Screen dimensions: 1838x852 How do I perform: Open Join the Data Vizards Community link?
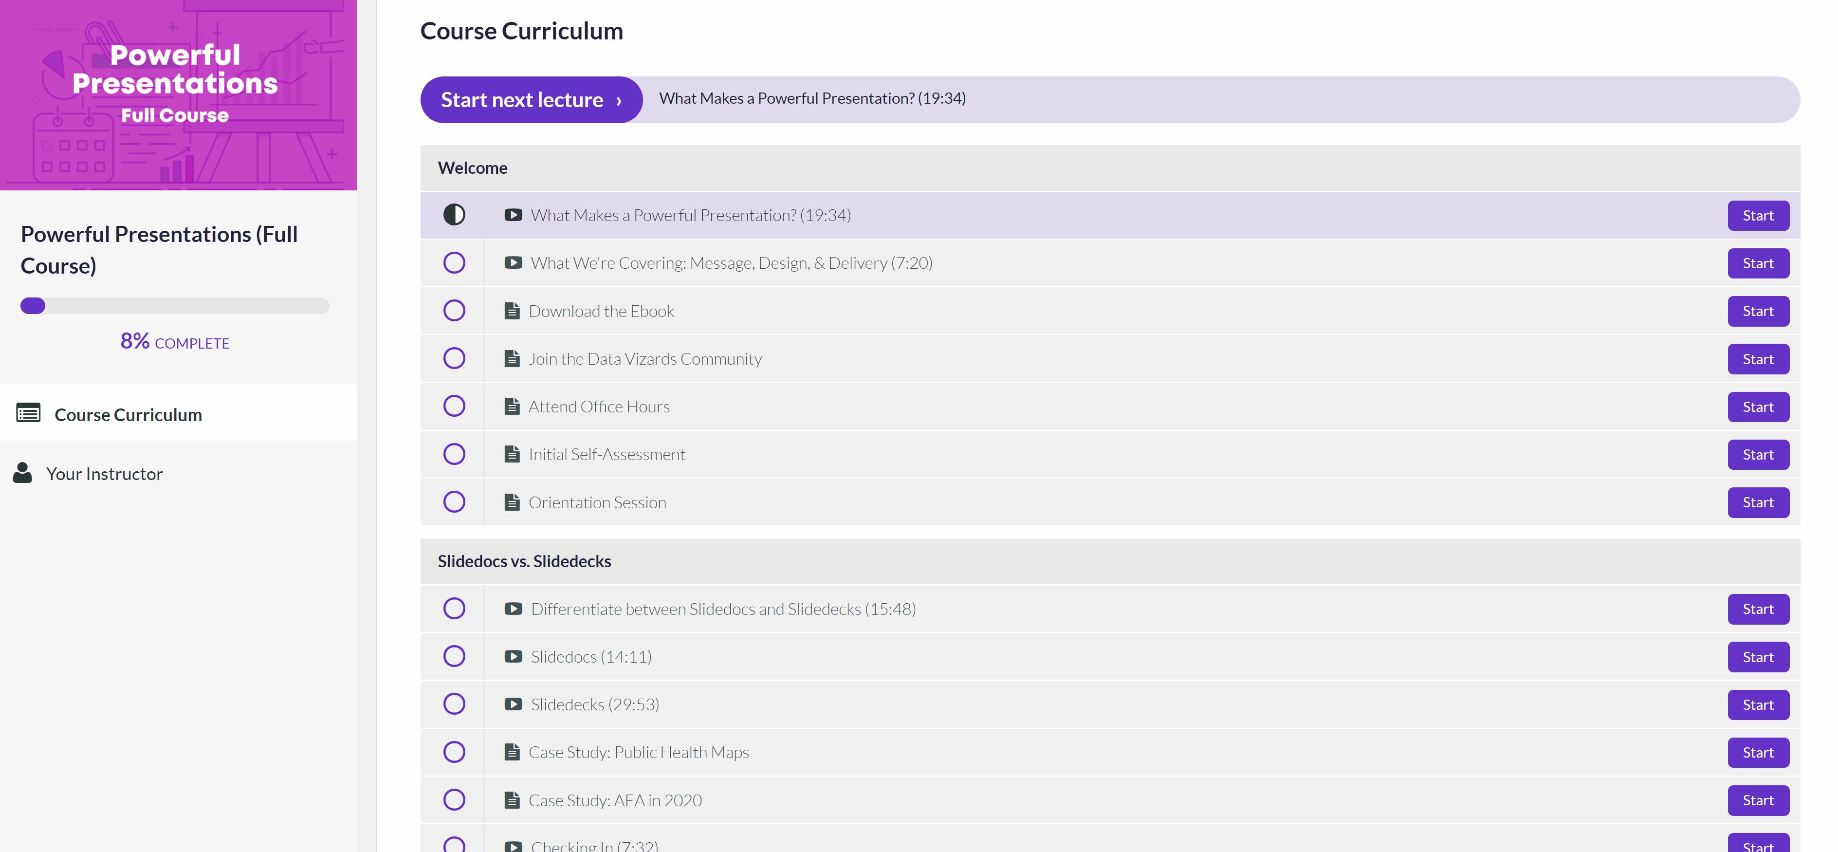coord(645,358)
